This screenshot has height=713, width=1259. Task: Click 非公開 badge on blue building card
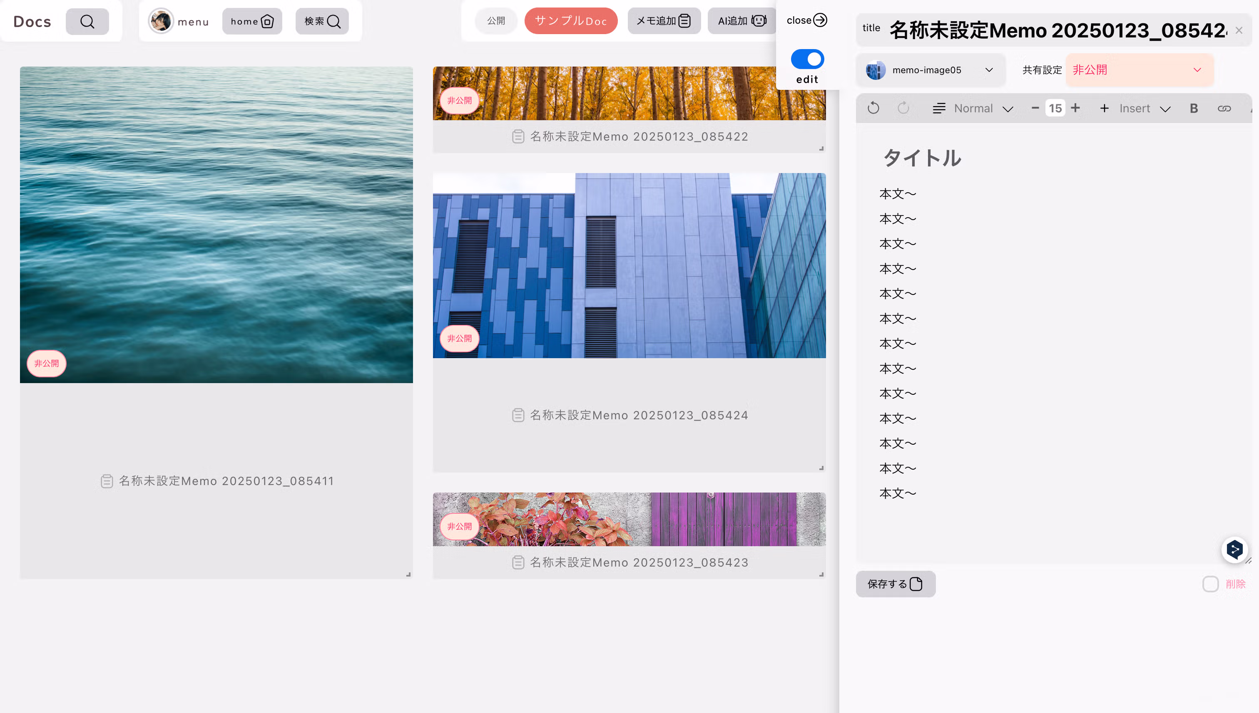point(459,338)
